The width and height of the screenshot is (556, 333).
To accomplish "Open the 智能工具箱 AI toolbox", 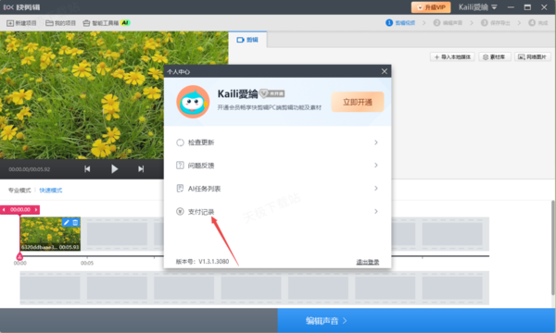I will tap(107, 23).
